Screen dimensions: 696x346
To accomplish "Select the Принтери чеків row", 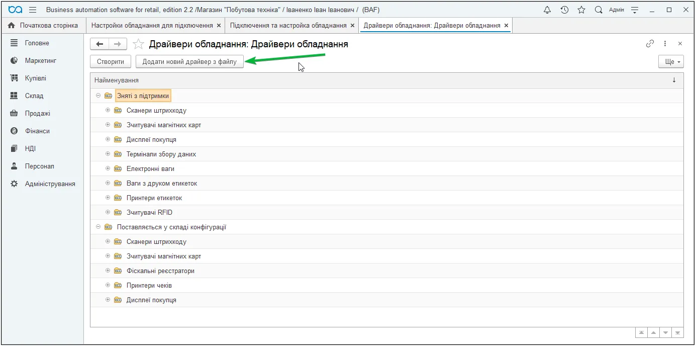I will pyautogui.click(x=387, y=285).
